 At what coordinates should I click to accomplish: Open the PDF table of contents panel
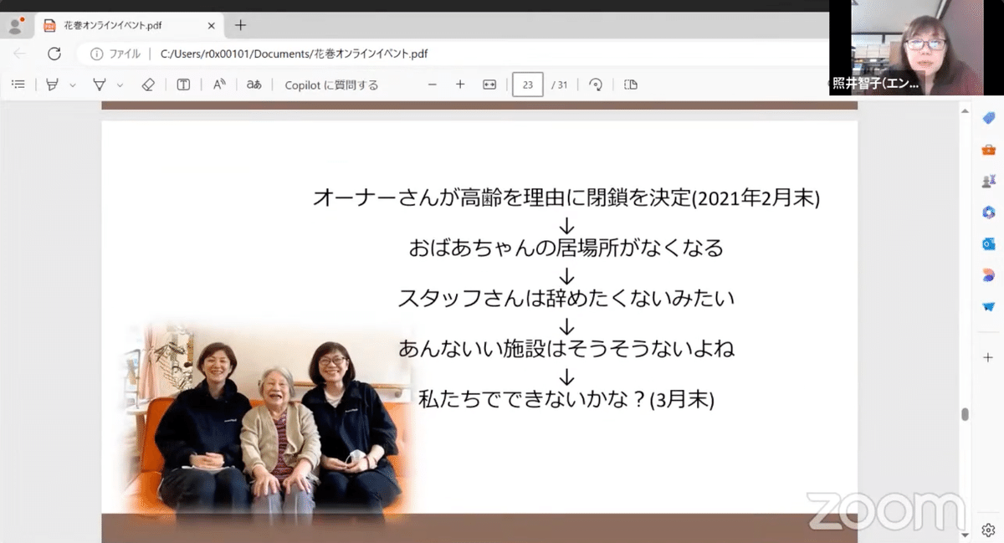tap(18, 85)
